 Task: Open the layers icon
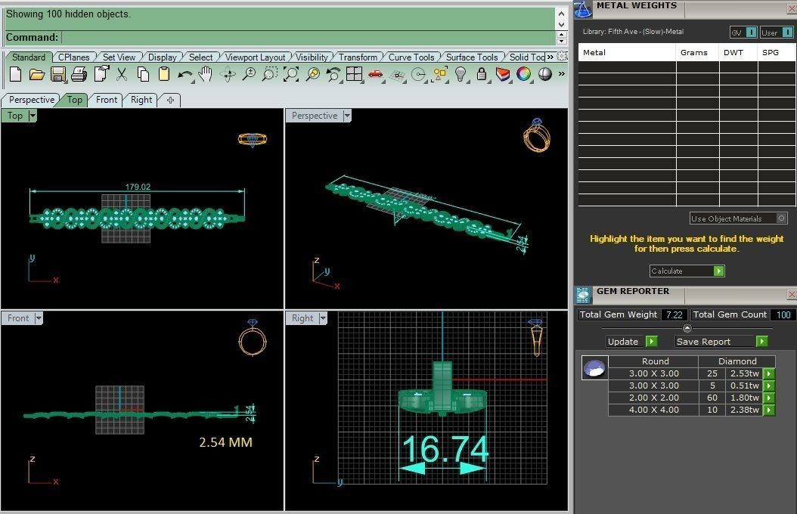tap(503, 75)
